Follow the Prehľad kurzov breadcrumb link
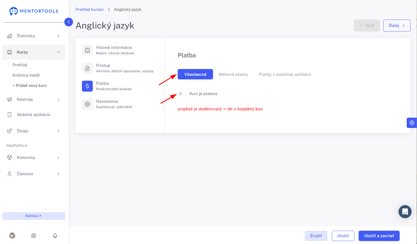Image resolution: width=417 pixels, height=244 pixels. 90,10
